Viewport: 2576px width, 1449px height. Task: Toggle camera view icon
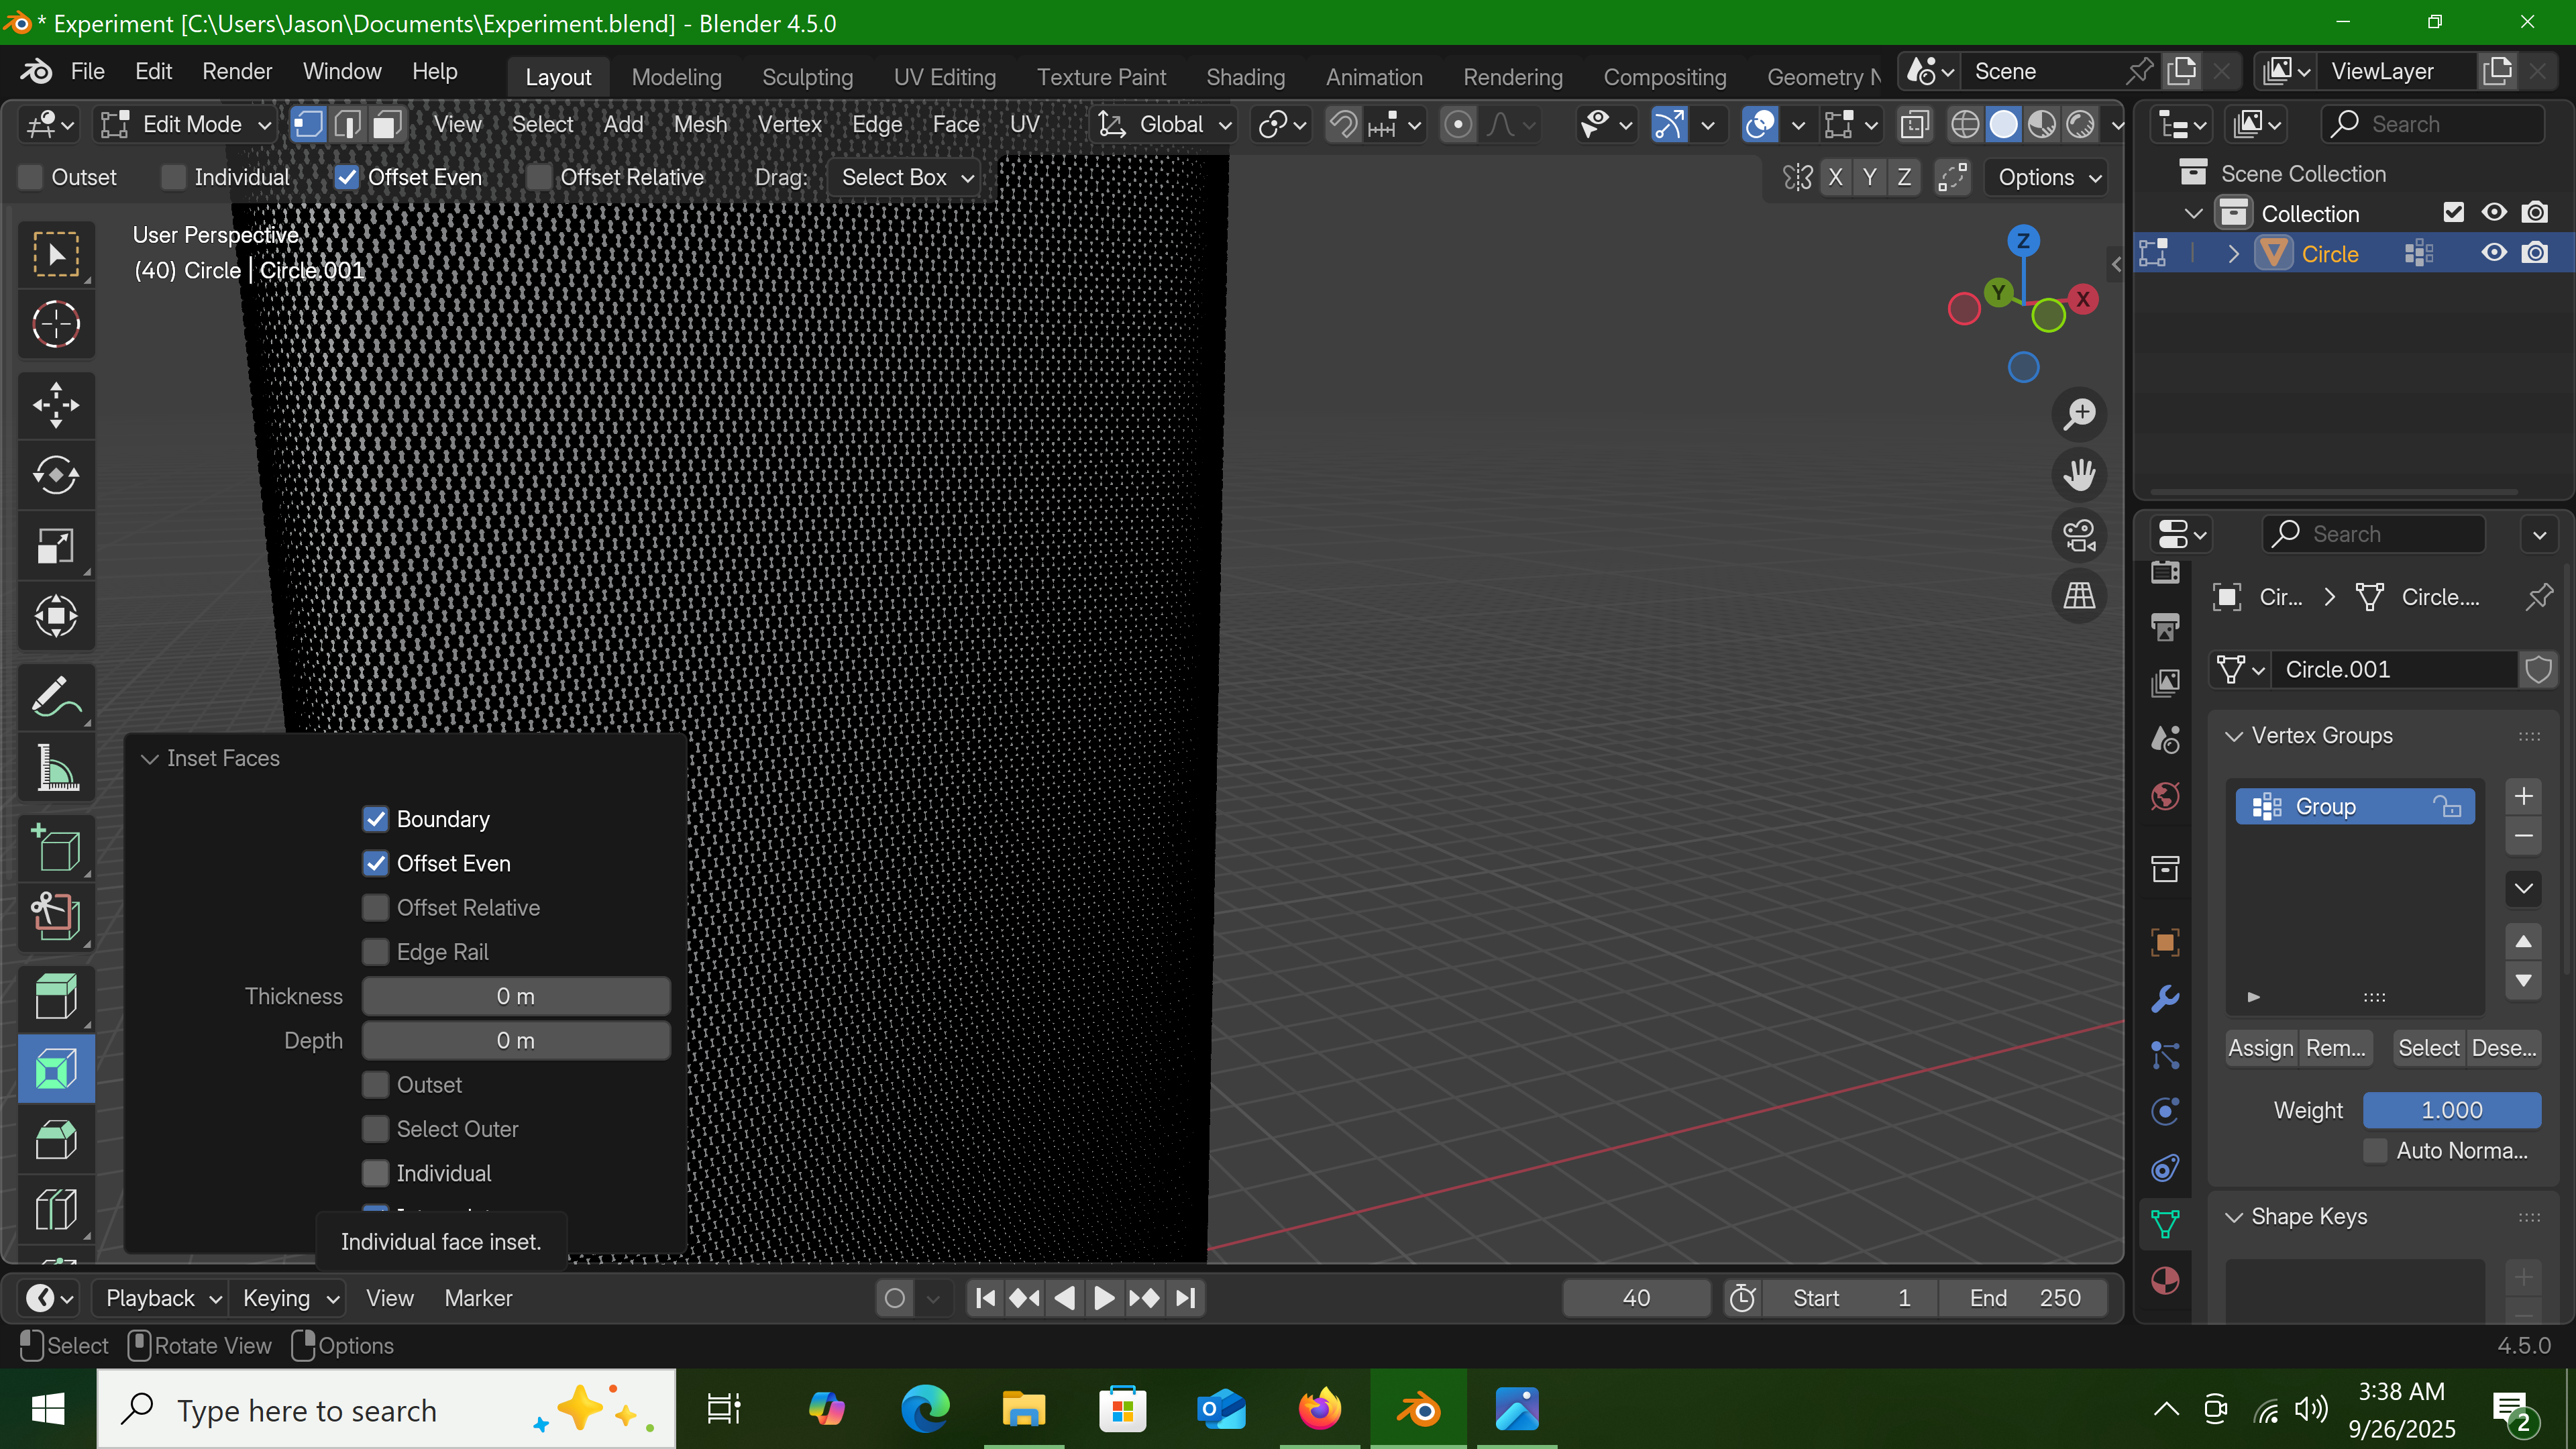click(2080, 536)
